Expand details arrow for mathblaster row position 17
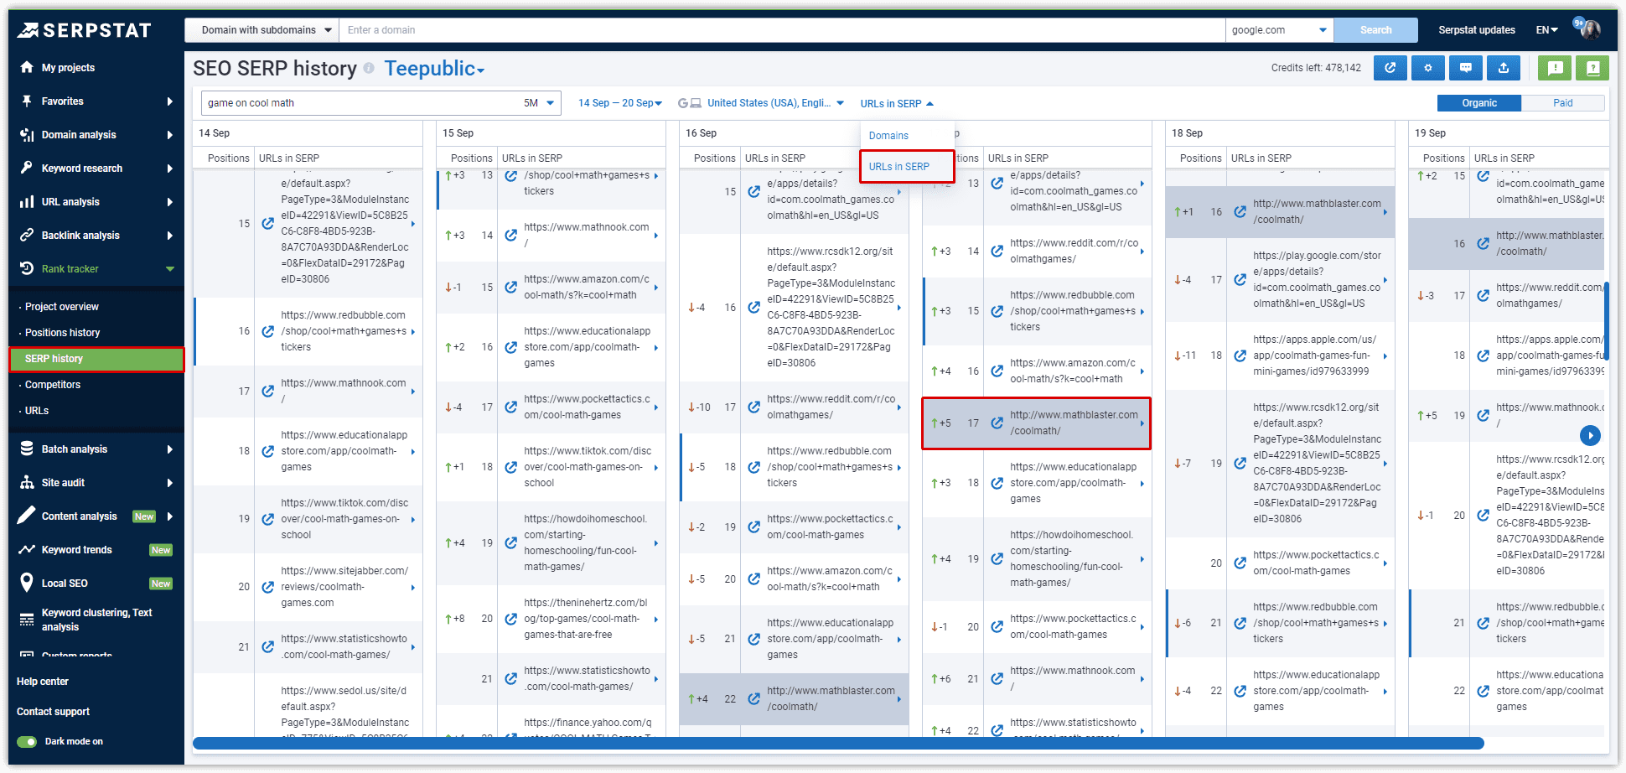The width and height of the screenshot is (1626, 773). click(1142, 423)
